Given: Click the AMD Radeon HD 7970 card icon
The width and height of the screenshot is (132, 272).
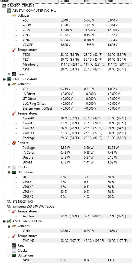Looking at the screenshot, I should [9, 221].
